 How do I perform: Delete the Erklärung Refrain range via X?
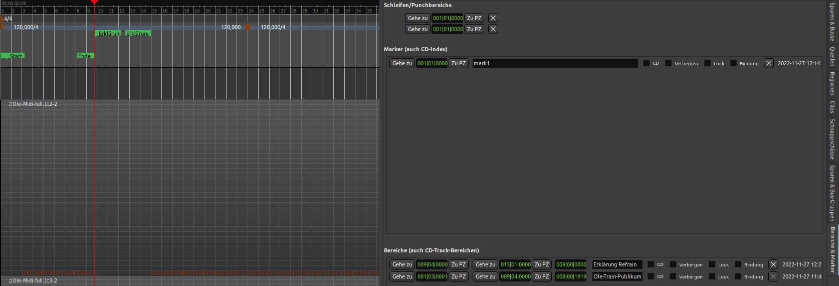coord(773,264)
